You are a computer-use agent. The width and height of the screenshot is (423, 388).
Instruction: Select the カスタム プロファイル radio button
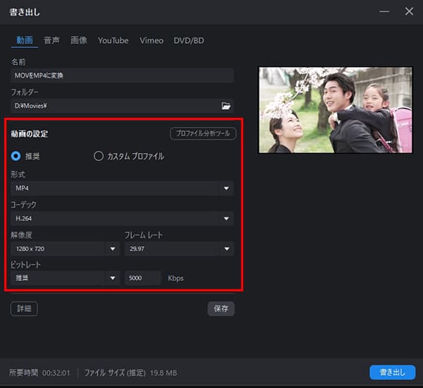[99, 156]
